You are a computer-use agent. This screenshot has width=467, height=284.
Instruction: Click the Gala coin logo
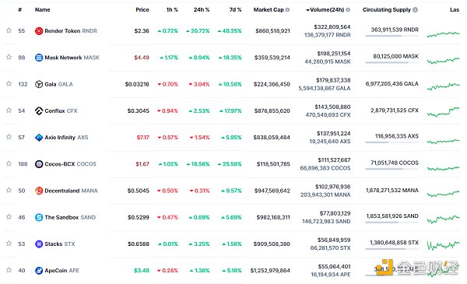(39, 84)
